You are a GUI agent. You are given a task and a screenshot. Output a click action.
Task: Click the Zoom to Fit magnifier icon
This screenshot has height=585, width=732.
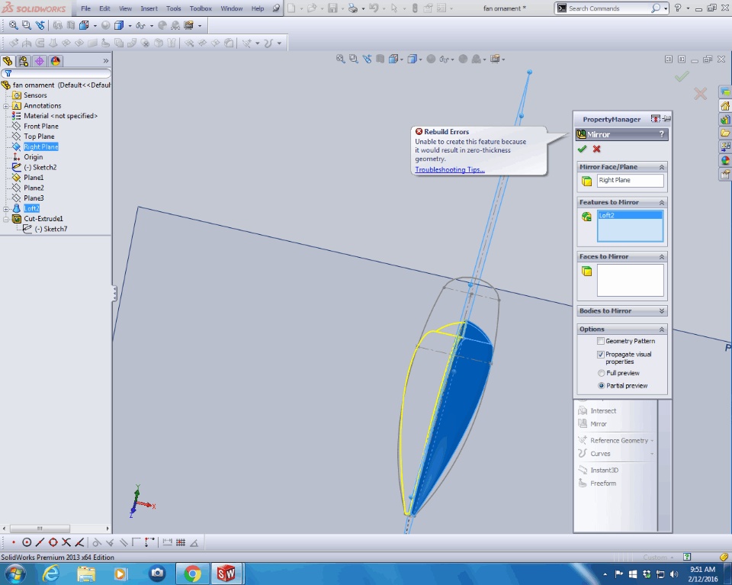[14, 25]
